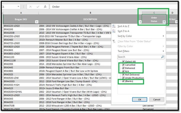This screenshot has width=181, height=113.
Task: Click the search magnifier icon in filter box
Action: click(x=162, y=57)
